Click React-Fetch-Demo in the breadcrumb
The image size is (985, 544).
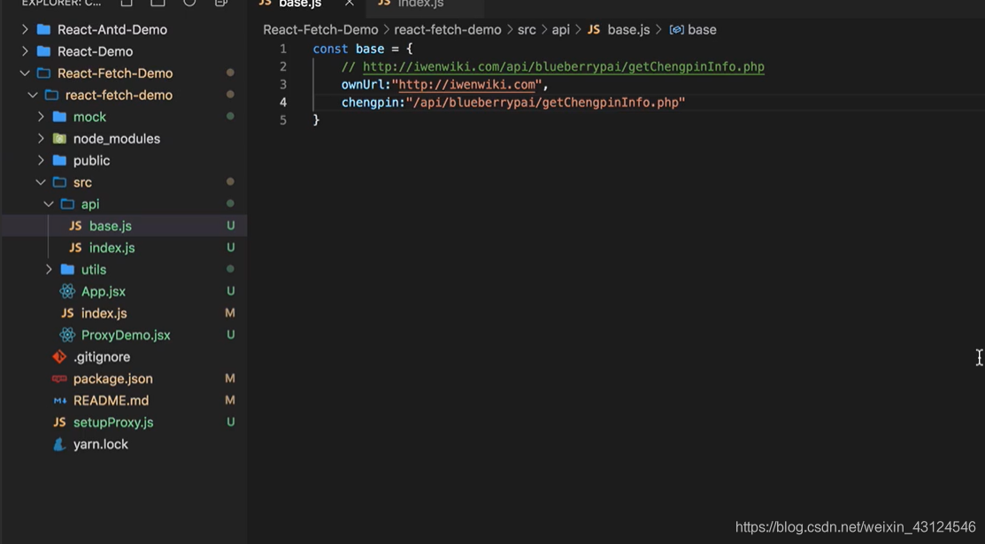(x=320, y=30)
